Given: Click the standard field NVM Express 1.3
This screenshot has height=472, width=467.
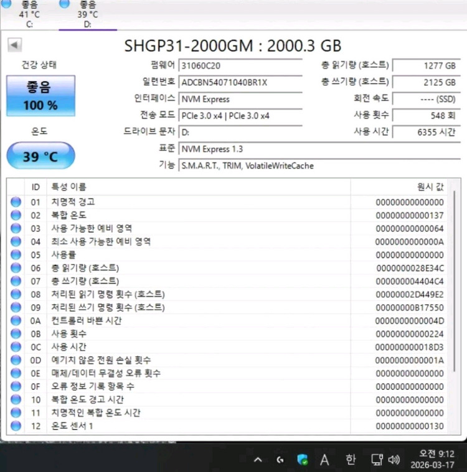Looking at the screenshot, I should pos(319,149).
